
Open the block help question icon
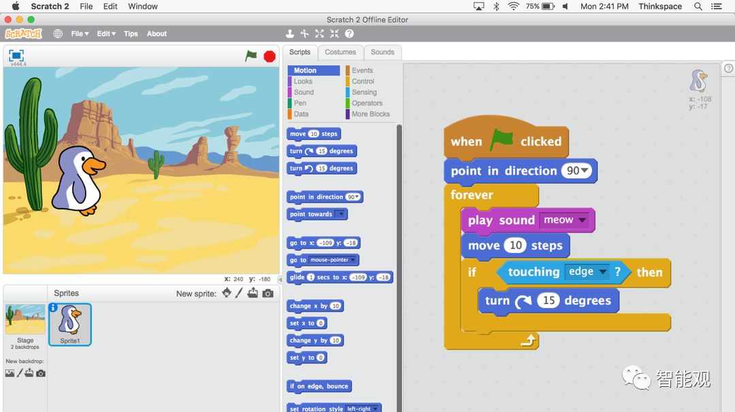pos(349,33)
